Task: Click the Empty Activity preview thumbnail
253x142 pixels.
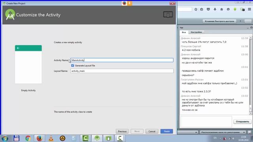Action: (x=28, y=64)
